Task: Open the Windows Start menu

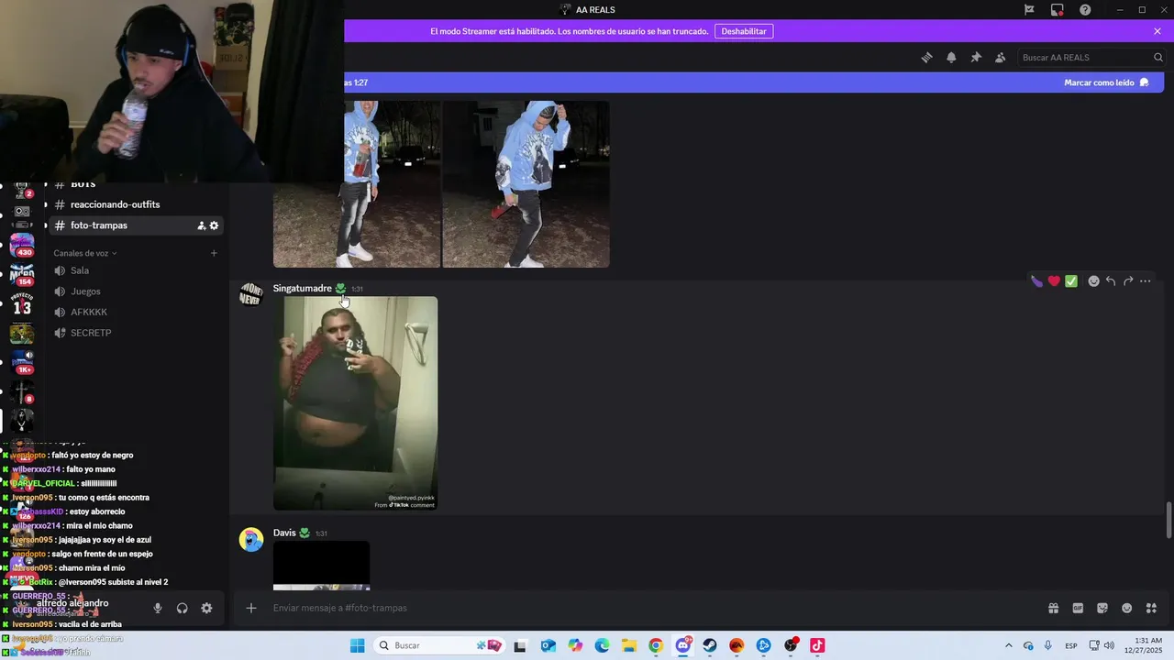Action: [x=357, y=645]
